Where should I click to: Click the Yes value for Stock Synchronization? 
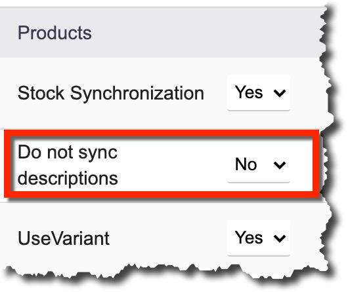pos(249,92)
